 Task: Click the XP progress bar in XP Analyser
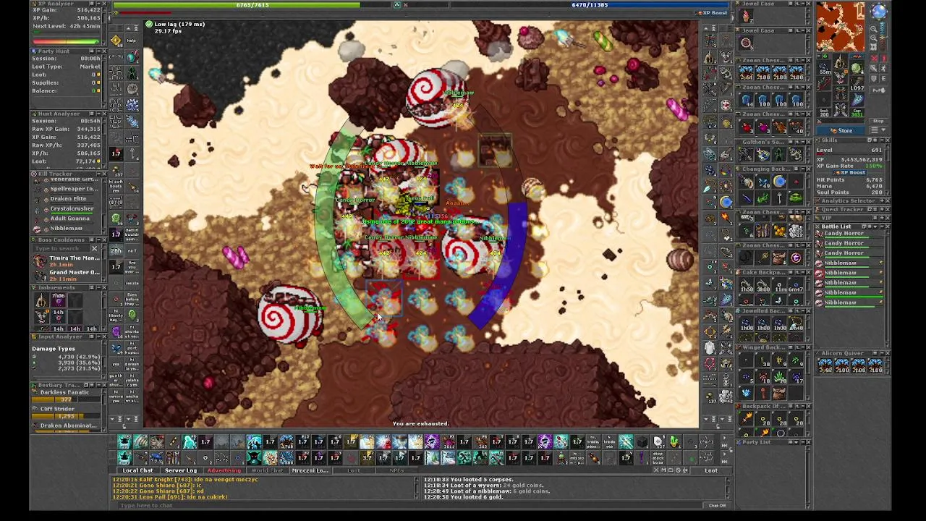66,41
